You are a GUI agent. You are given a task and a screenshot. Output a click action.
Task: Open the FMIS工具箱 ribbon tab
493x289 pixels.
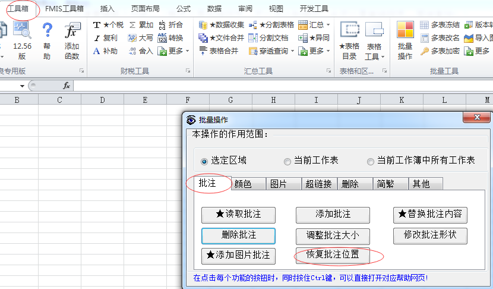point(64,9)
